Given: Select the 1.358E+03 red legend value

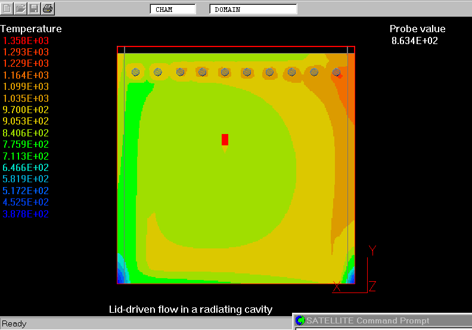Looking at the screenshot, I should pos(26,41).
